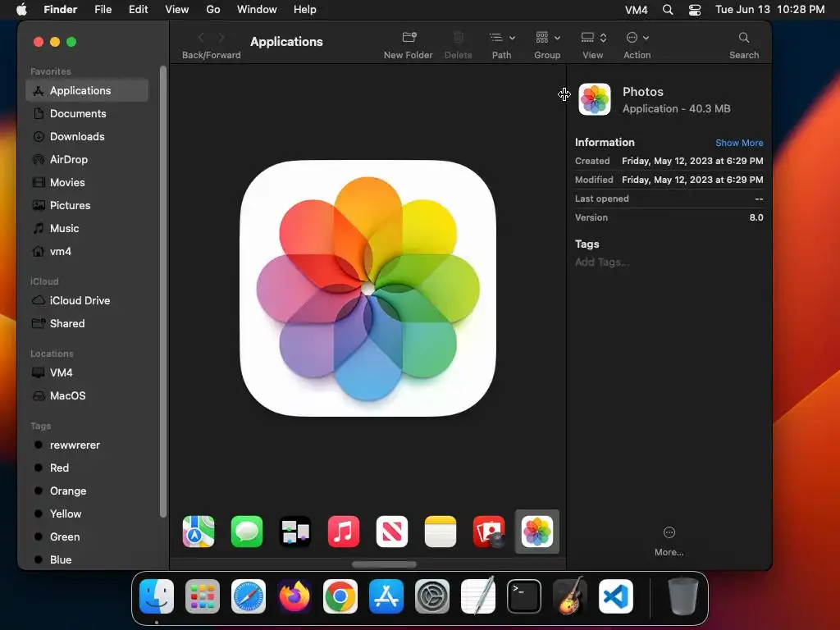Image resolution: width=840 pixels, height=630 pixels.
Task: Open Applications in the sidebar
Action: pyautogui.click(x=87, y=90)
